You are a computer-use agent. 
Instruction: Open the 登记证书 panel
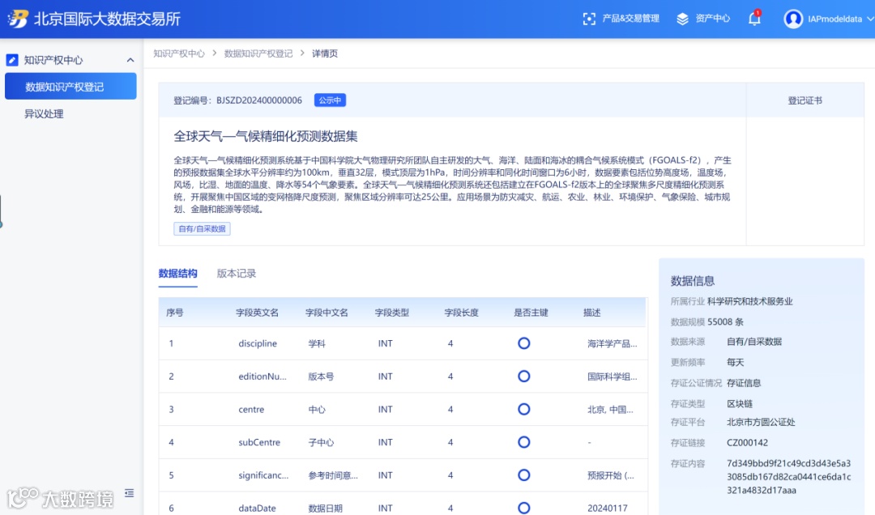click(x=805, y=100)
